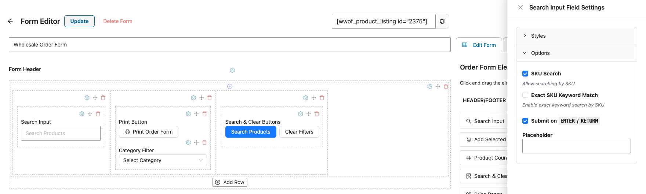Delete the first column containing Search Input
This screenshot has width=646, height=194.
(x=103, y=98)
